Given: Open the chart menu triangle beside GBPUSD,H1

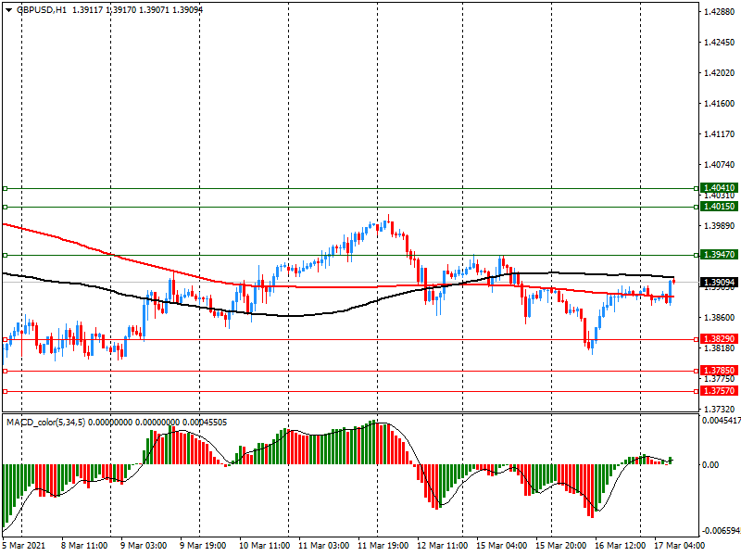Looking at the screenshot, I should click(x=8, y=9).
